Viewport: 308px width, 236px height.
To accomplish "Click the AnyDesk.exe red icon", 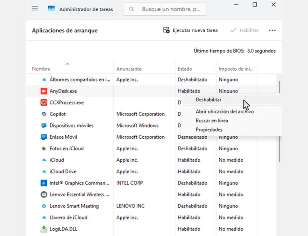I will pos(44,91).
